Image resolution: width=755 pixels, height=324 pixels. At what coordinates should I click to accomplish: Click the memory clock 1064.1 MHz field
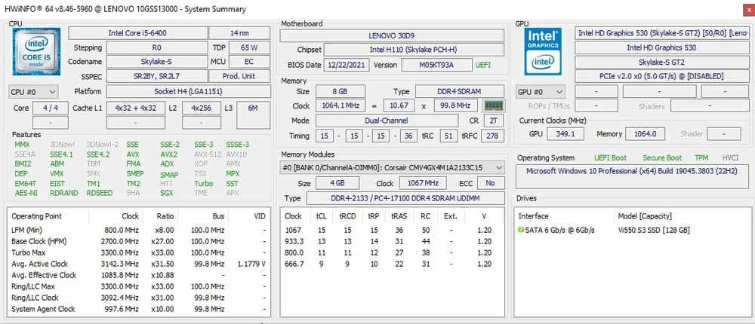(340, 105)
